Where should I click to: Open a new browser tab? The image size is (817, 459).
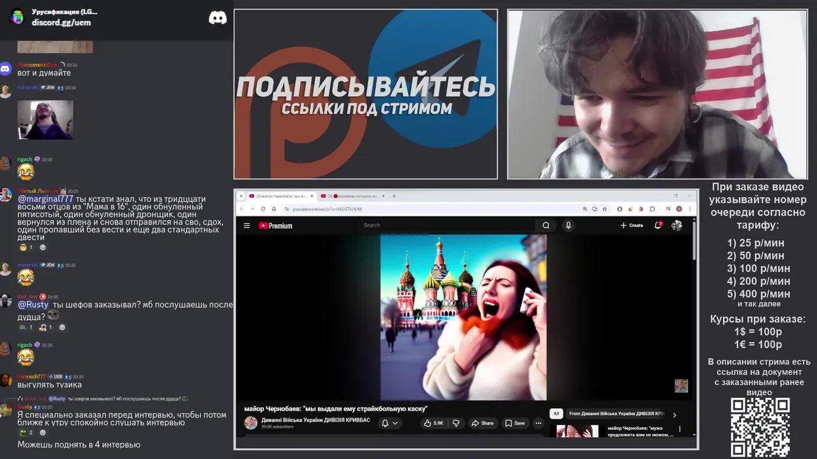click(394, 196)
